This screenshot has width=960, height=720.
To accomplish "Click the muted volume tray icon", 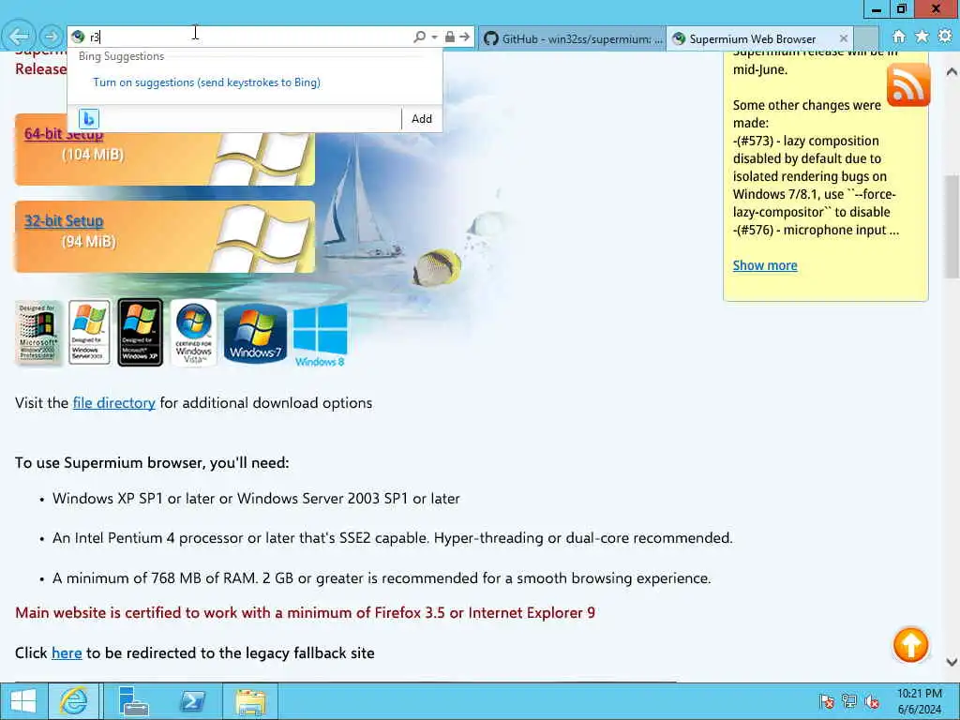I will click(x=872, y=701).
